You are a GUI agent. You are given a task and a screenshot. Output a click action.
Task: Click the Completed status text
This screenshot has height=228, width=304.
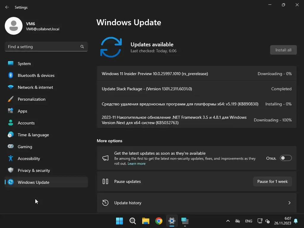[281, 89]
